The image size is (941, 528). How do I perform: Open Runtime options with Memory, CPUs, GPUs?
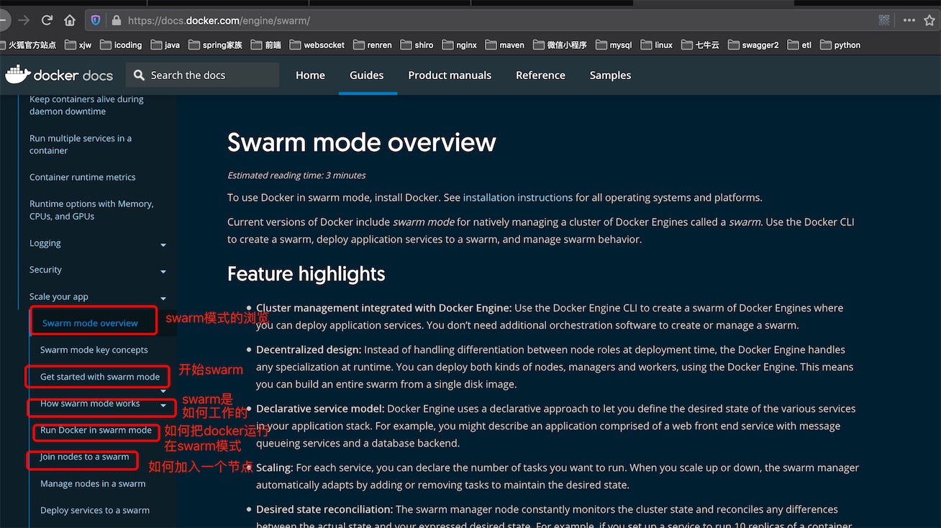coord(91,210)
